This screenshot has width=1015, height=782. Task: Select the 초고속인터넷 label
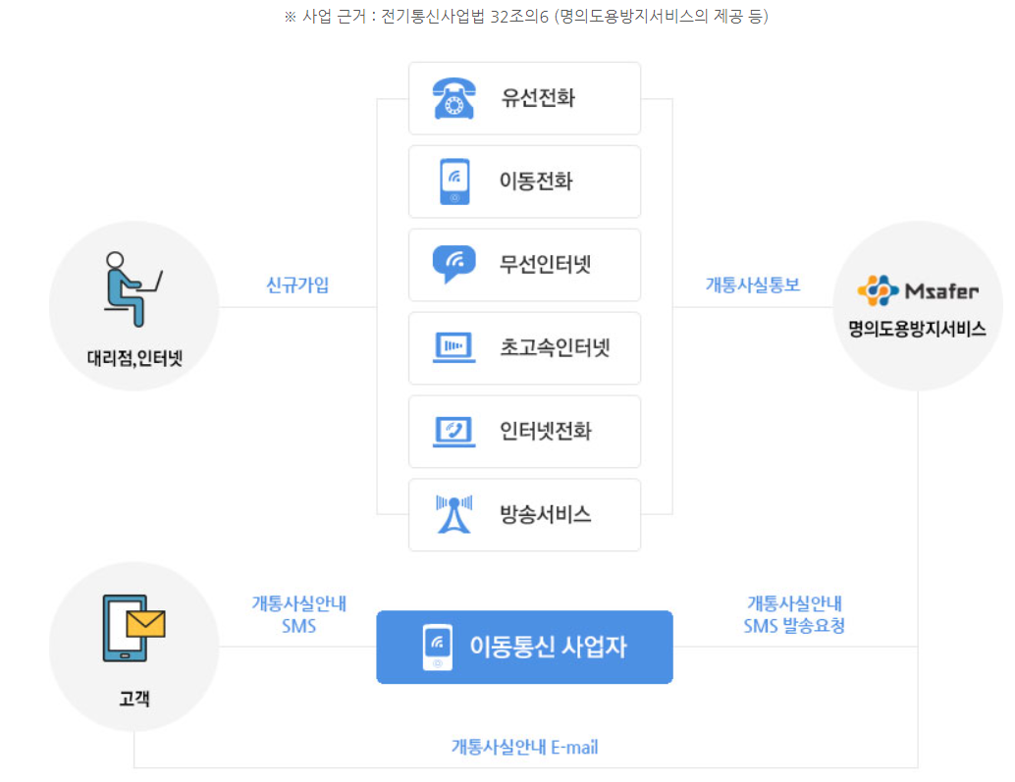(555, 347)
